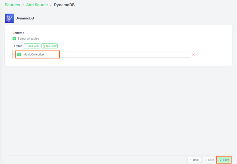This screenshot has height=164, width=237.
Task: Click the DynamoDB breadcrumb text
Action: [x=64, y=5]
